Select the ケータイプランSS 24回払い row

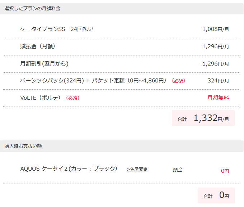(122, 29)
